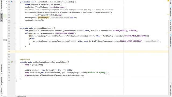Click the checkSelfPermission method call
This screenshot has height=97, width=172.
(x=65, y=31)
